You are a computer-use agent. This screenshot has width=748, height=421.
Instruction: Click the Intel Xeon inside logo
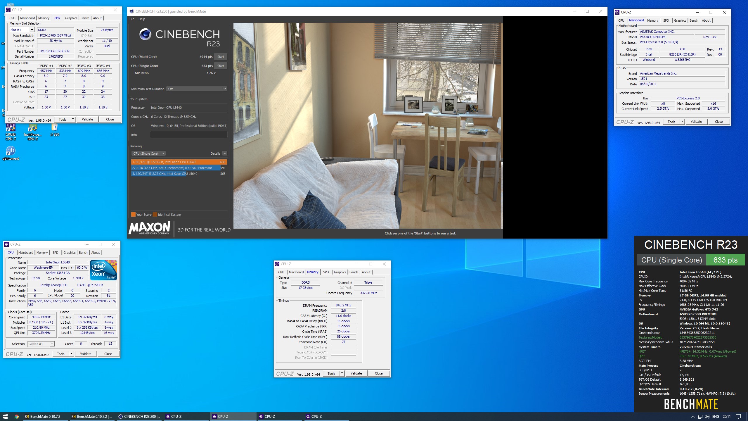tap(104, 270)
